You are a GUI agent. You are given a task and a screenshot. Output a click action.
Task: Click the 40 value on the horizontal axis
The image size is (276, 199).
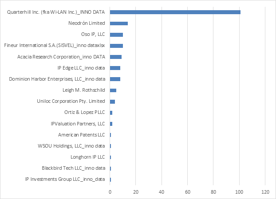pyautogui.click(x=162, y=192)
